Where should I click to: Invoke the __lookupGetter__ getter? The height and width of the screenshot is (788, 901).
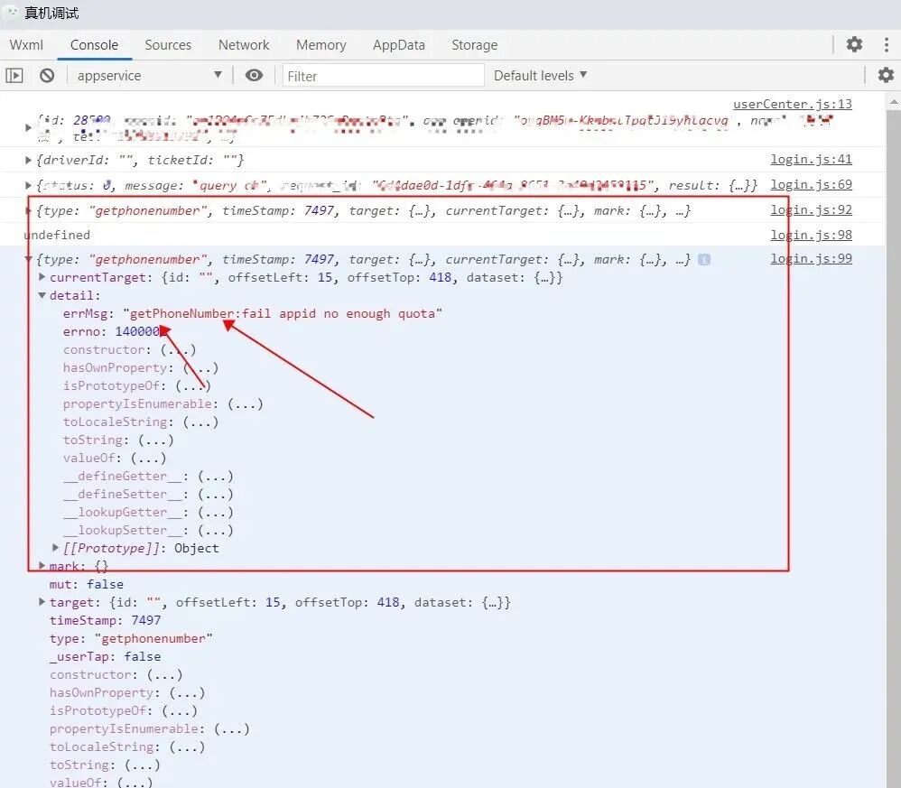pos(216,513)
